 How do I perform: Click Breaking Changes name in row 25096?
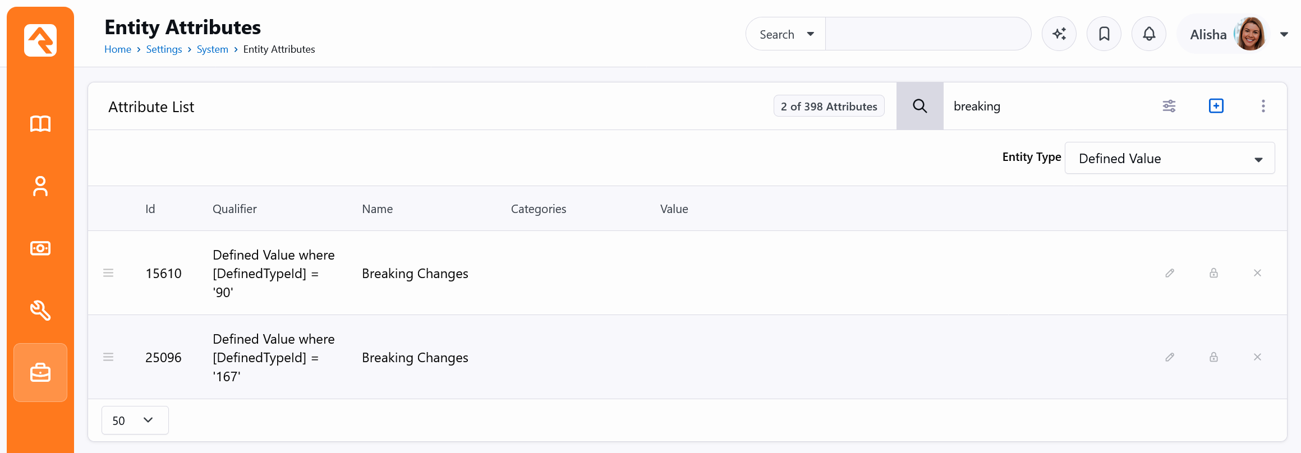point(415,358)
